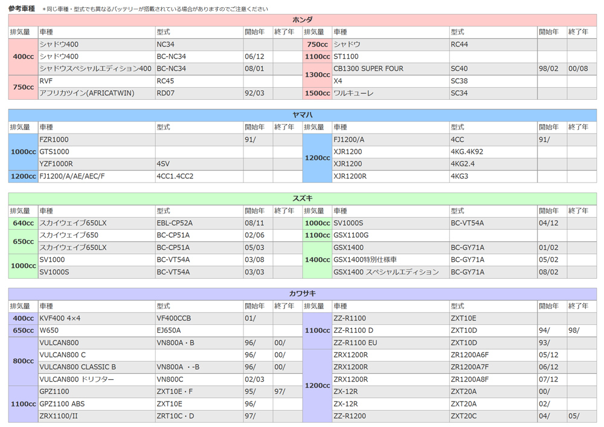The height and width of the screenshot is (427, 604).
Task: Click the 1200cc cell in Yamaha table
Action: pos(317,158)
